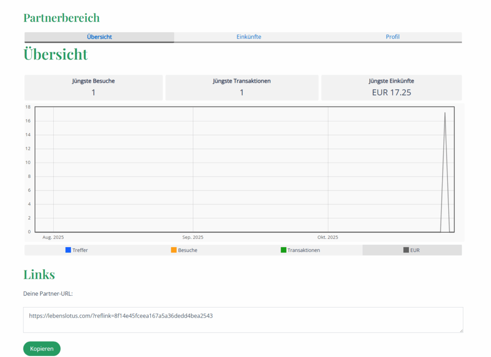Click the resize handle of the Partner-URL box

coord(461,330)
